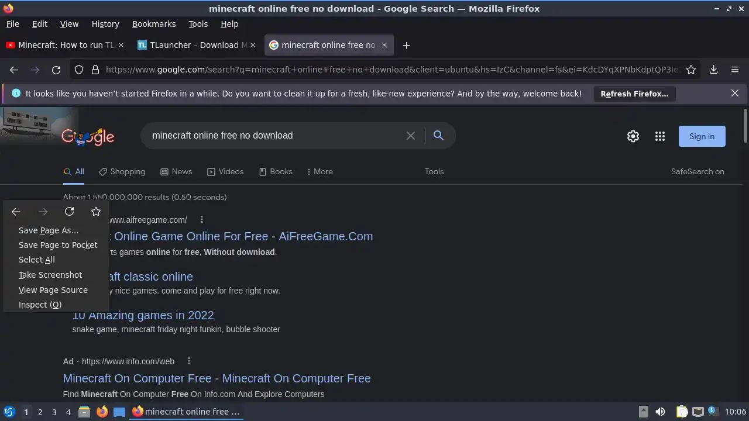Open the clipboard manager tray icon

click(682, 412)
